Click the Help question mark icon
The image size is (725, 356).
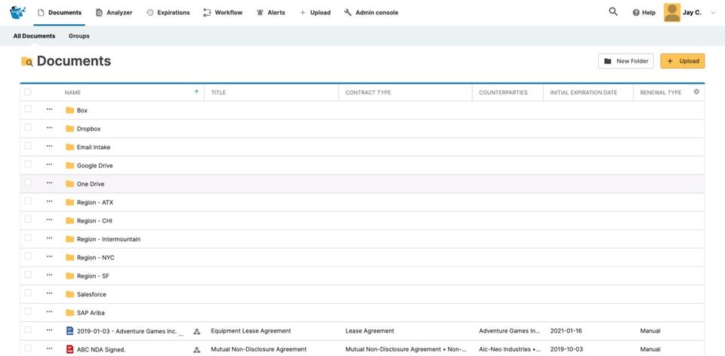coord(636,13)
